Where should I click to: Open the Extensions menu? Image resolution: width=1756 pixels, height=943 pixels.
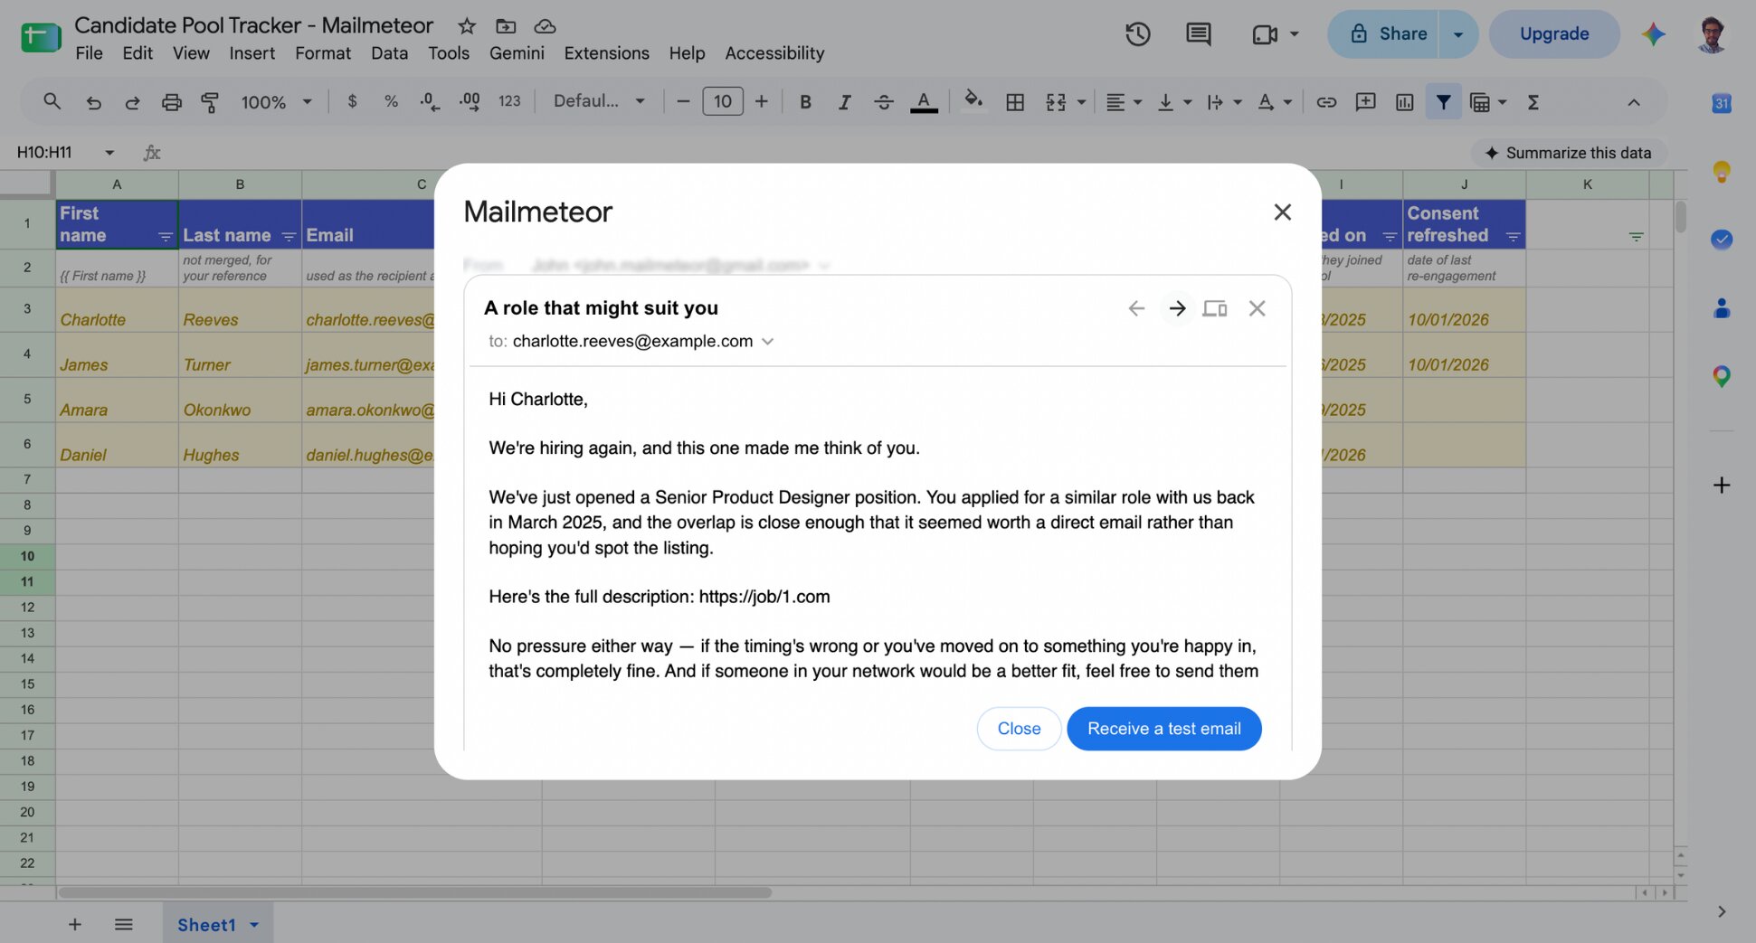coord(606,53)
